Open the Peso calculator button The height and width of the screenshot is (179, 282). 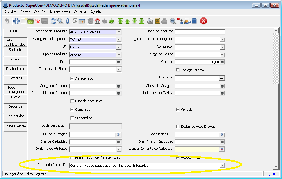coord(119,62)
